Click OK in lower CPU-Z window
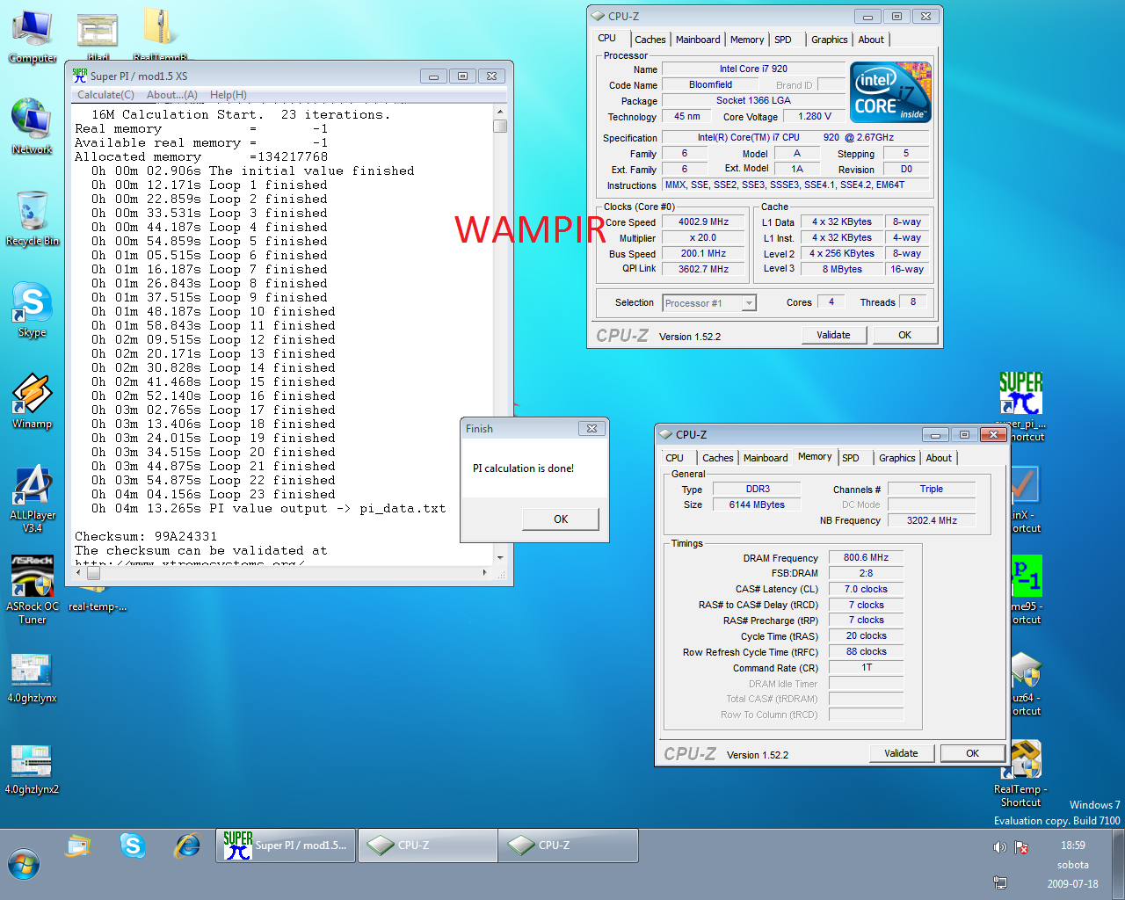Screen dimensions: 1125x900 pos(972,753)
